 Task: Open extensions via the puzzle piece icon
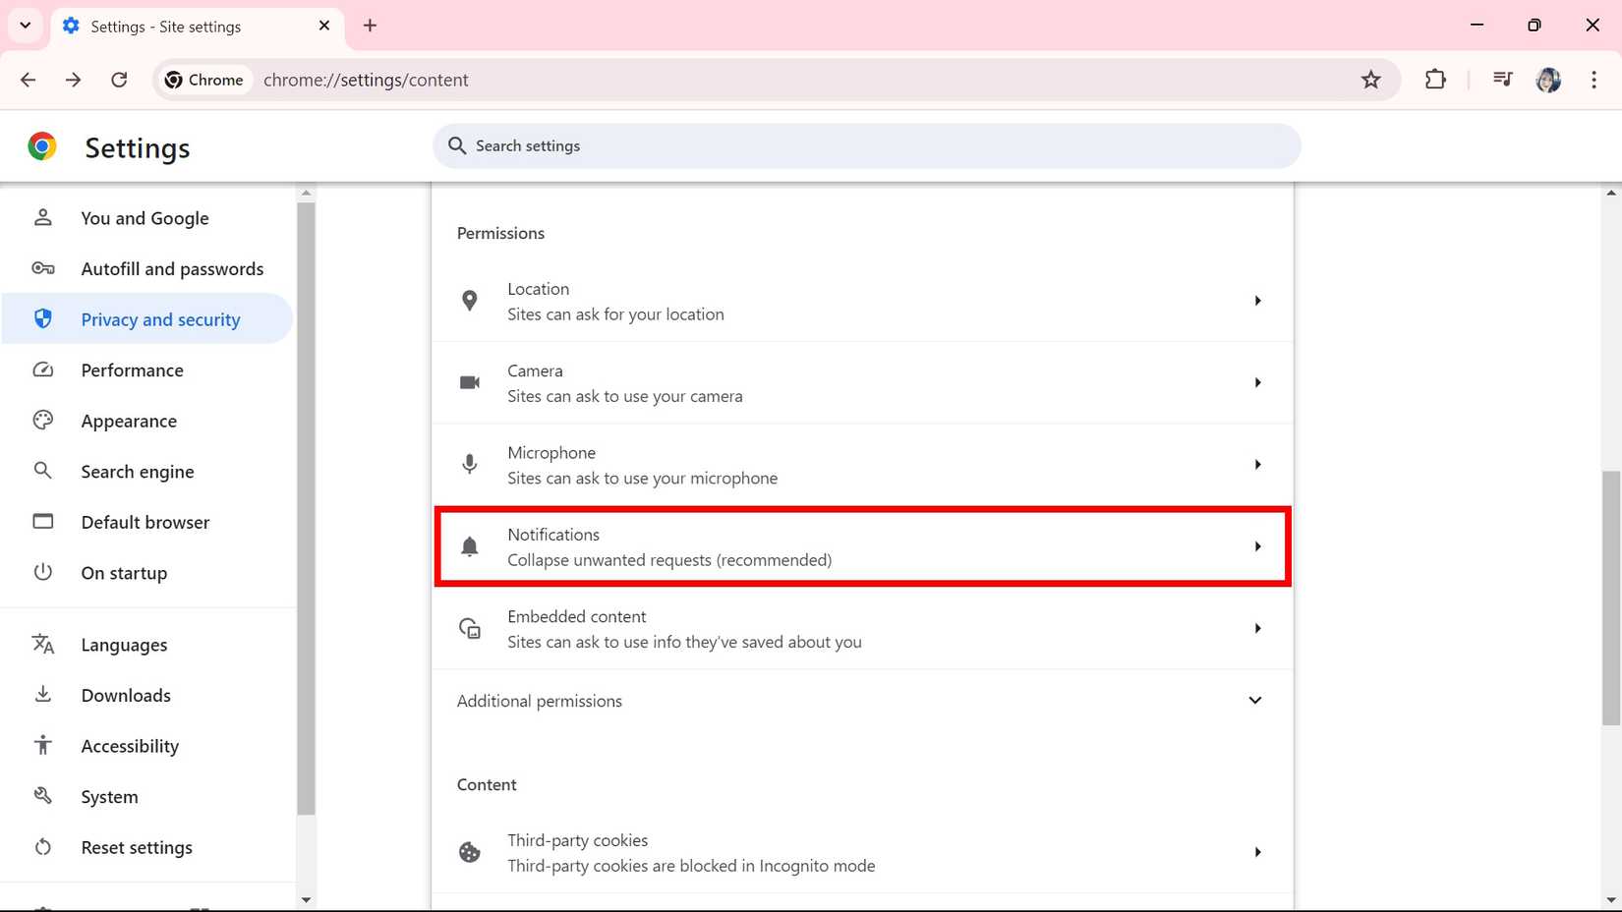point(1434,80)
